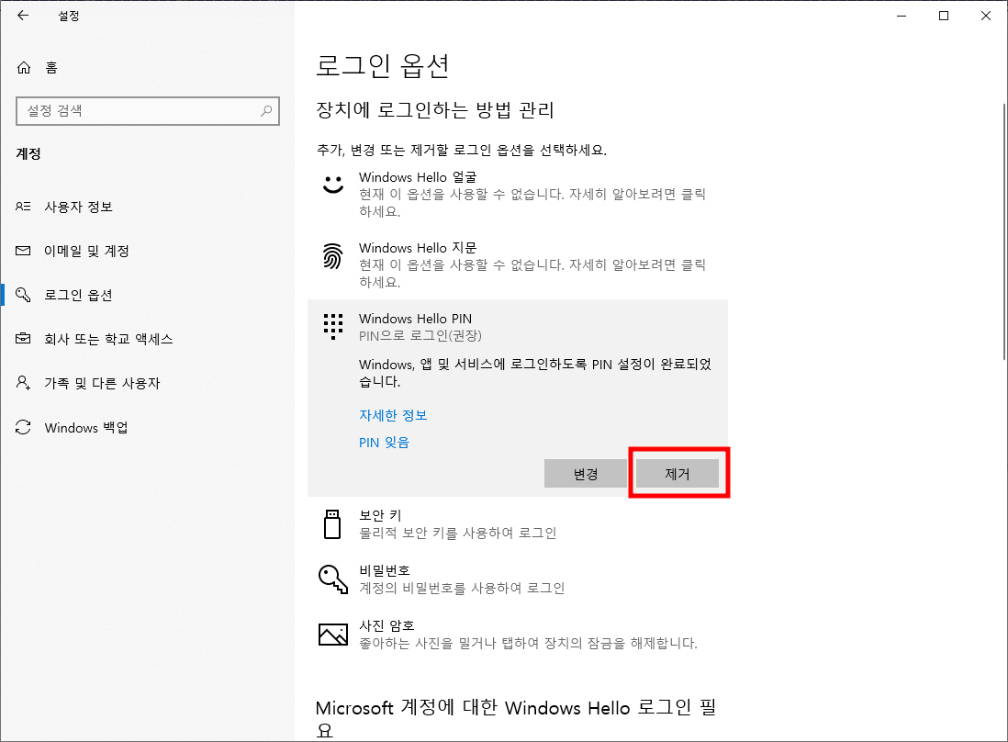The width and height of the screenshot is (1008, 742).
Task: Click the 비밀번호 key icon
Action: [333, 579]
